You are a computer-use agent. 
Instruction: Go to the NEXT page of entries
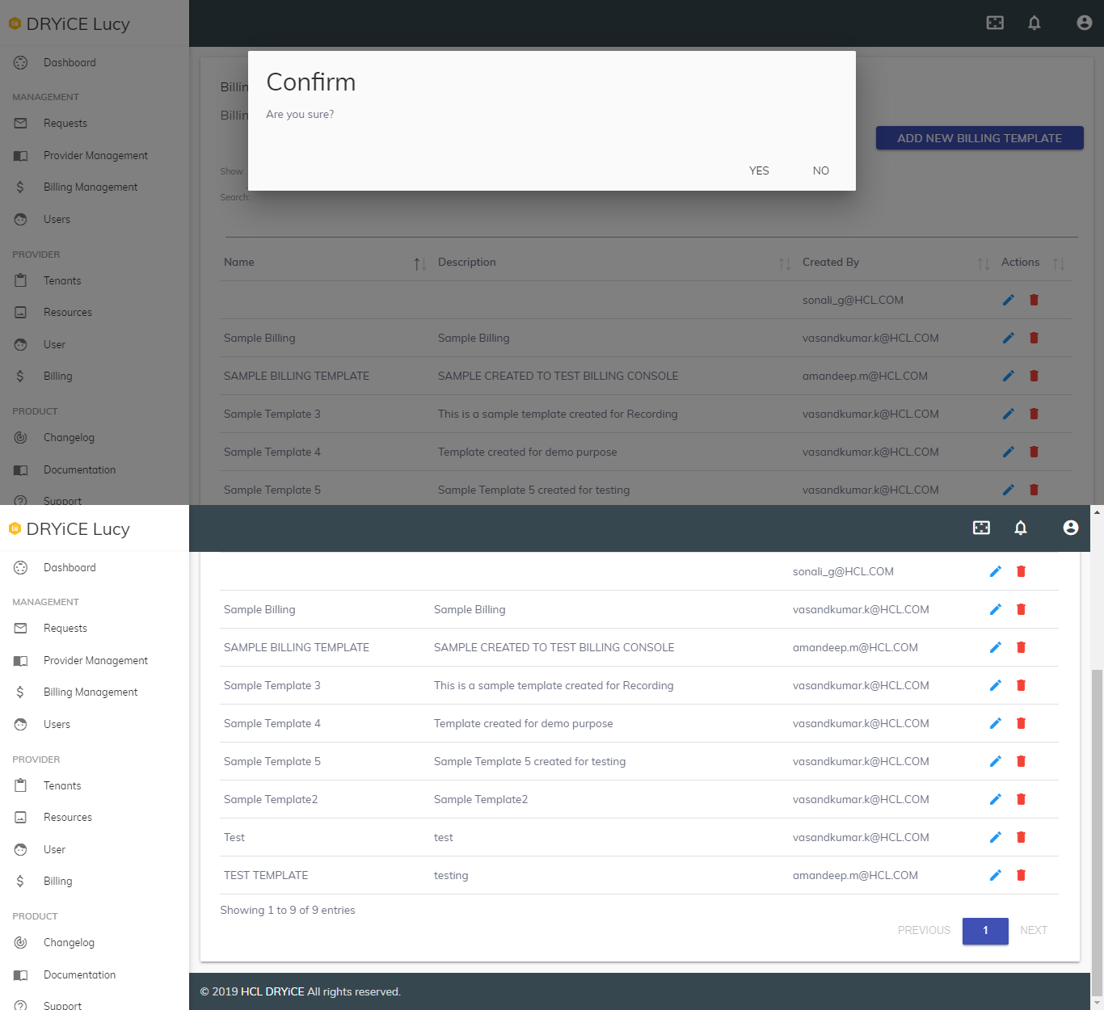tap(1034, 931)
